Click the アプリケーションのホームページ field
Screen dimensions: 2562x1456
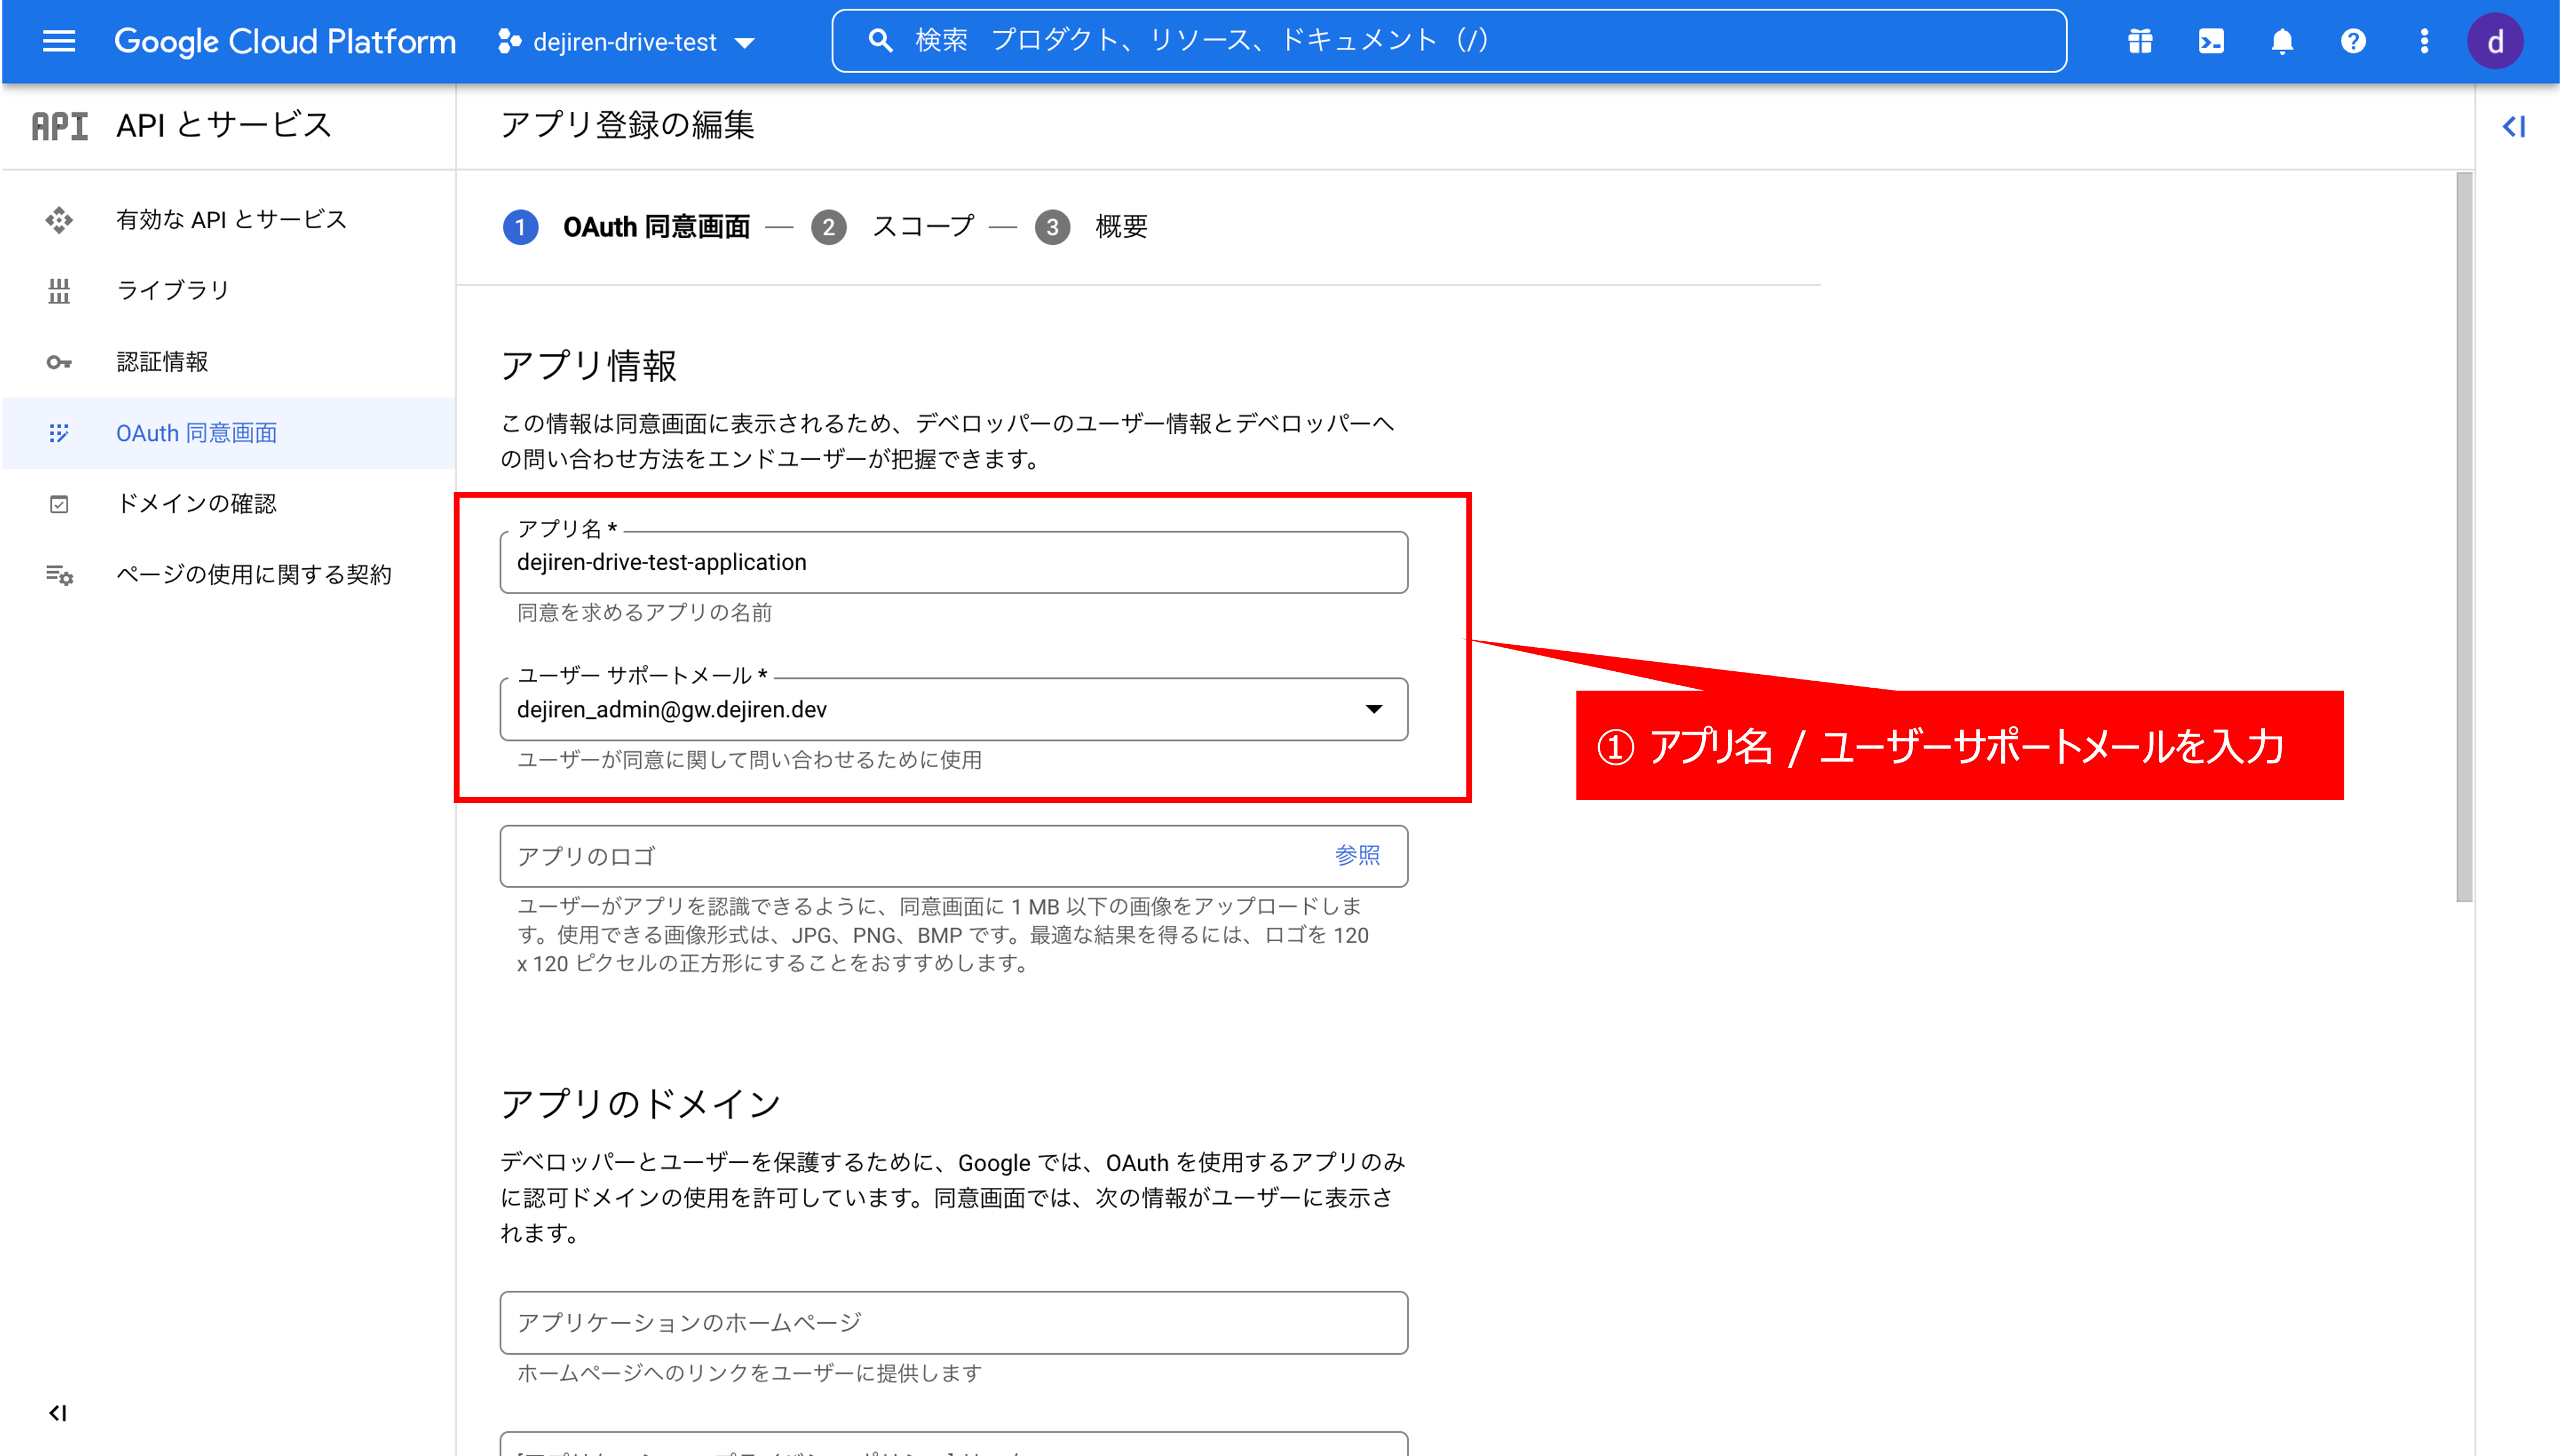coord(953,1323)
